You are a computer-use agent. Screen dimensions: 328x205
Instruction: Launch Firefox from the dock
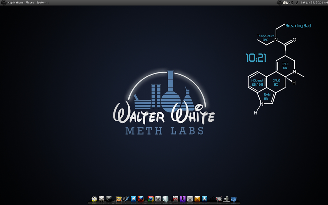click(x=141, y=198)
